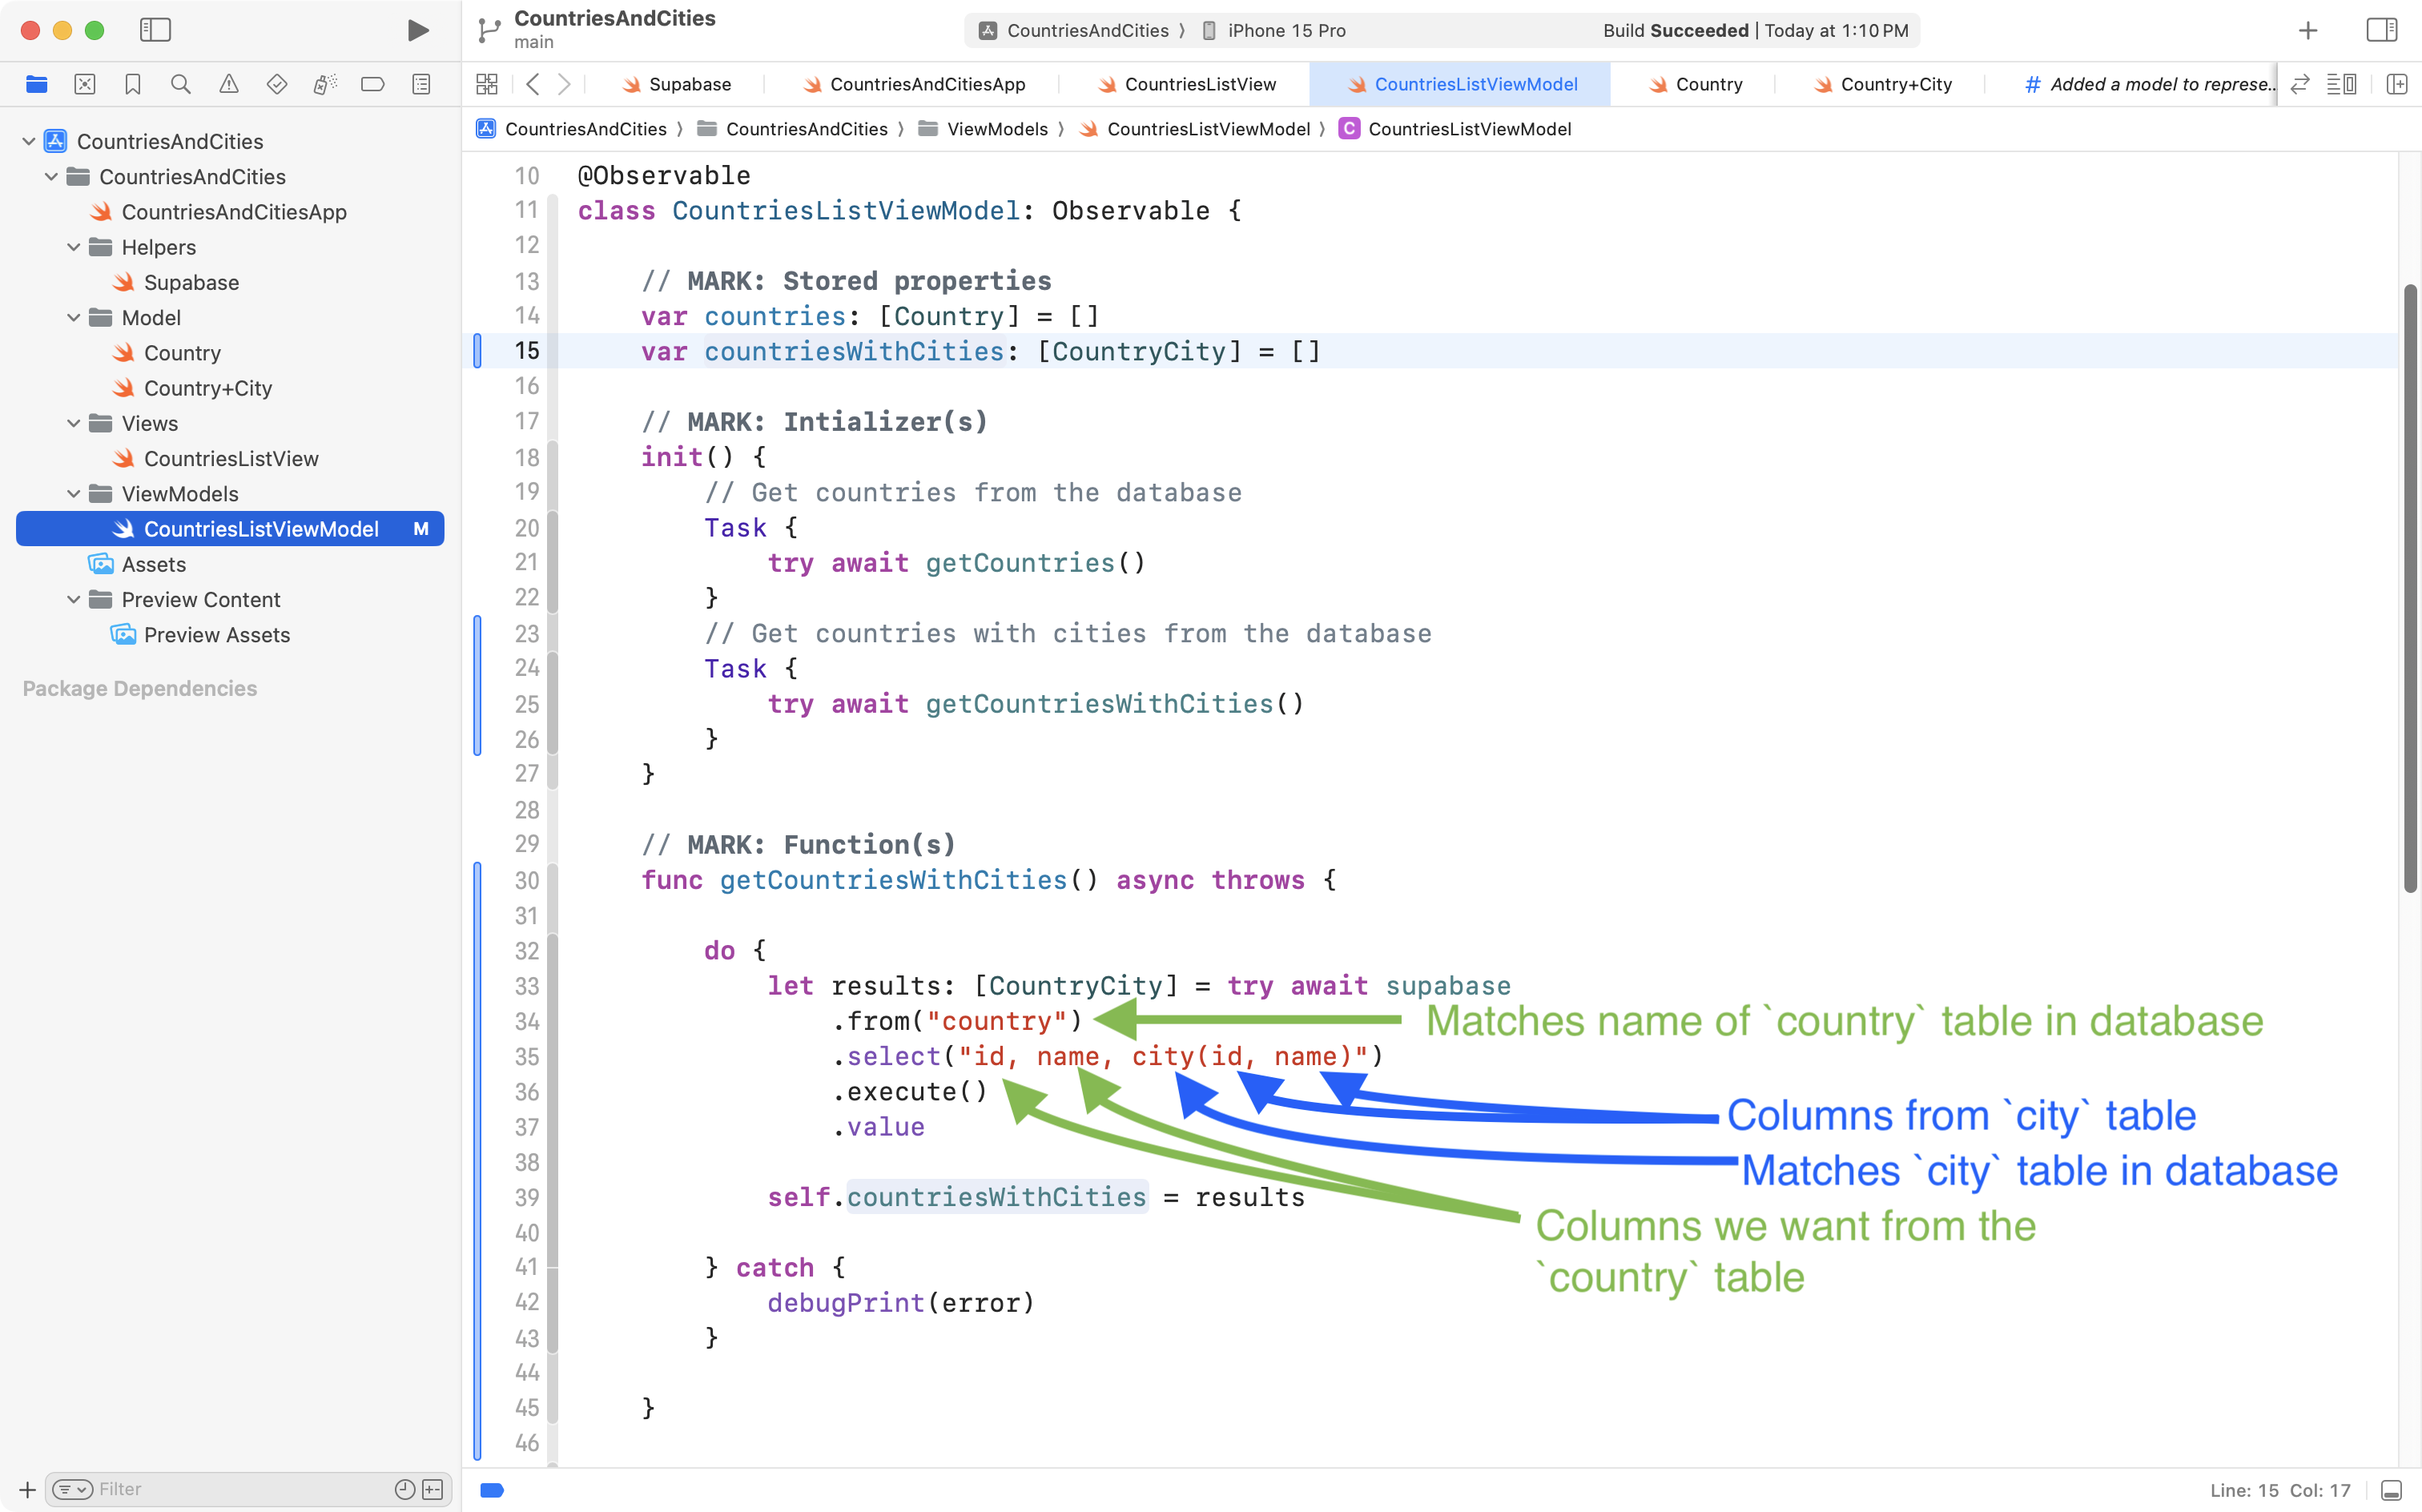
Task: Open the Source Control navigator icon
Action: [x=85, y=85]
